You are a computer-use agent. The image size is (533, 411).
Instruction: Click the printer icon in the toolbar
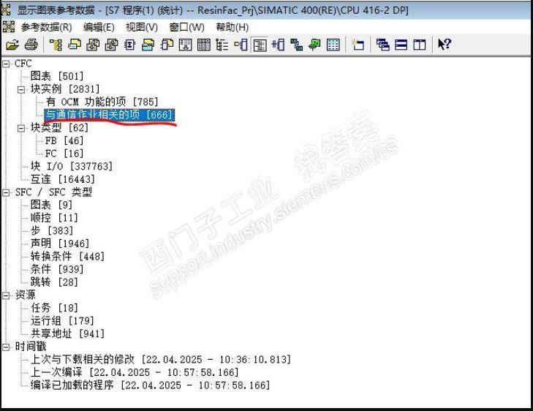(x=31, y=45)
